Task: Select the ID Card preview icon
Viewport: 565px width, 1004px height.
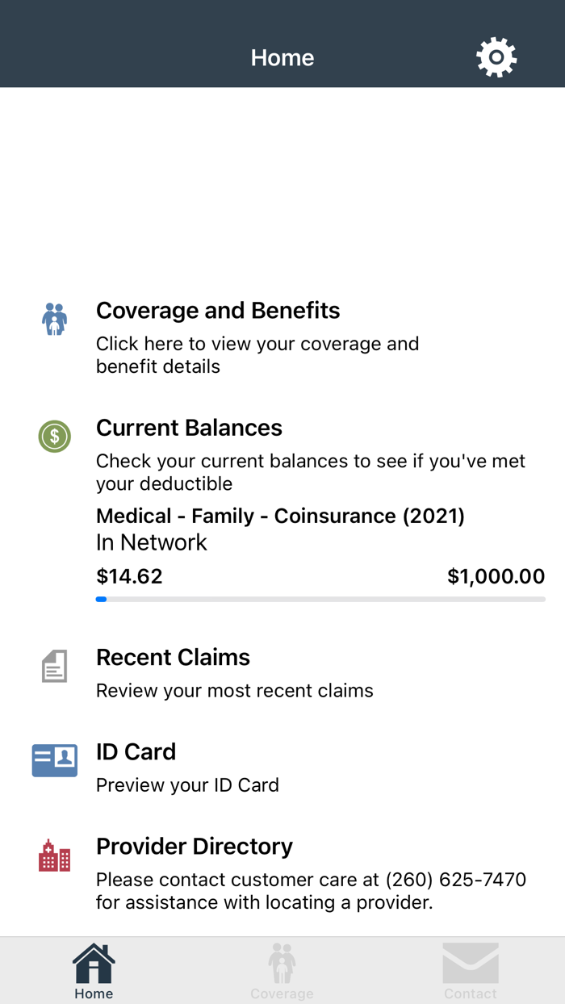Action: coord(53,759)
